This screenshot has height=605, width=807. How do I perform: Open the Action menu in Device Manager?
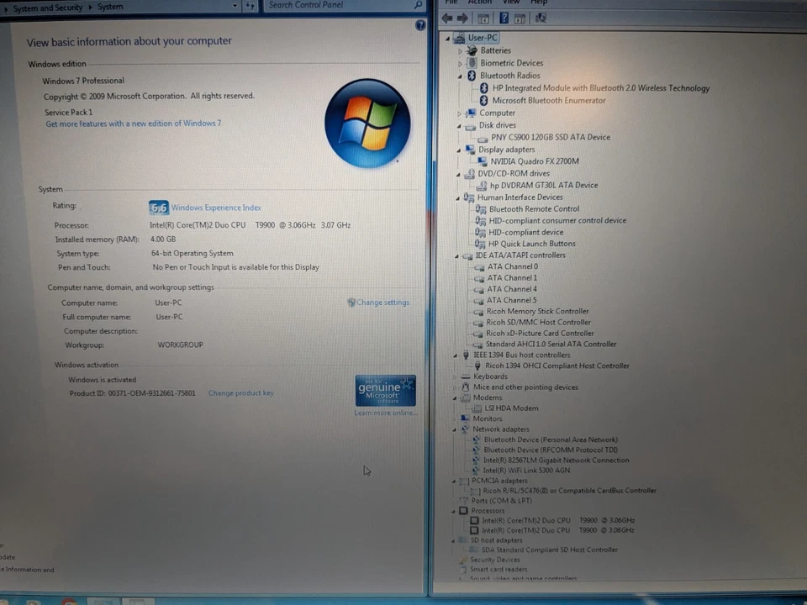click(480, 2)
